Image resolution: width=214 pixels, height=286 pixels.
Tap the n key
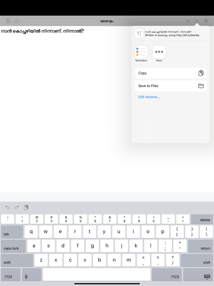114,260
